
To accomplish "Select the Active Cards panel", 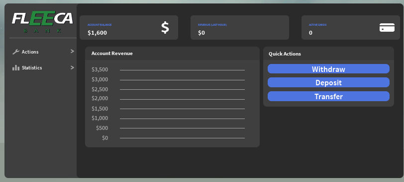I will pyautogui.click(x=351, y=27).
